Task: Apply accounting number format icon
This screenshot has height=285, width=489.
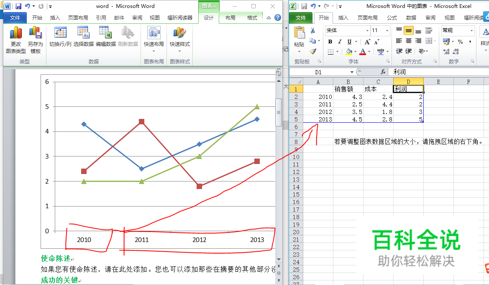Action: click(x=446, y=41)
